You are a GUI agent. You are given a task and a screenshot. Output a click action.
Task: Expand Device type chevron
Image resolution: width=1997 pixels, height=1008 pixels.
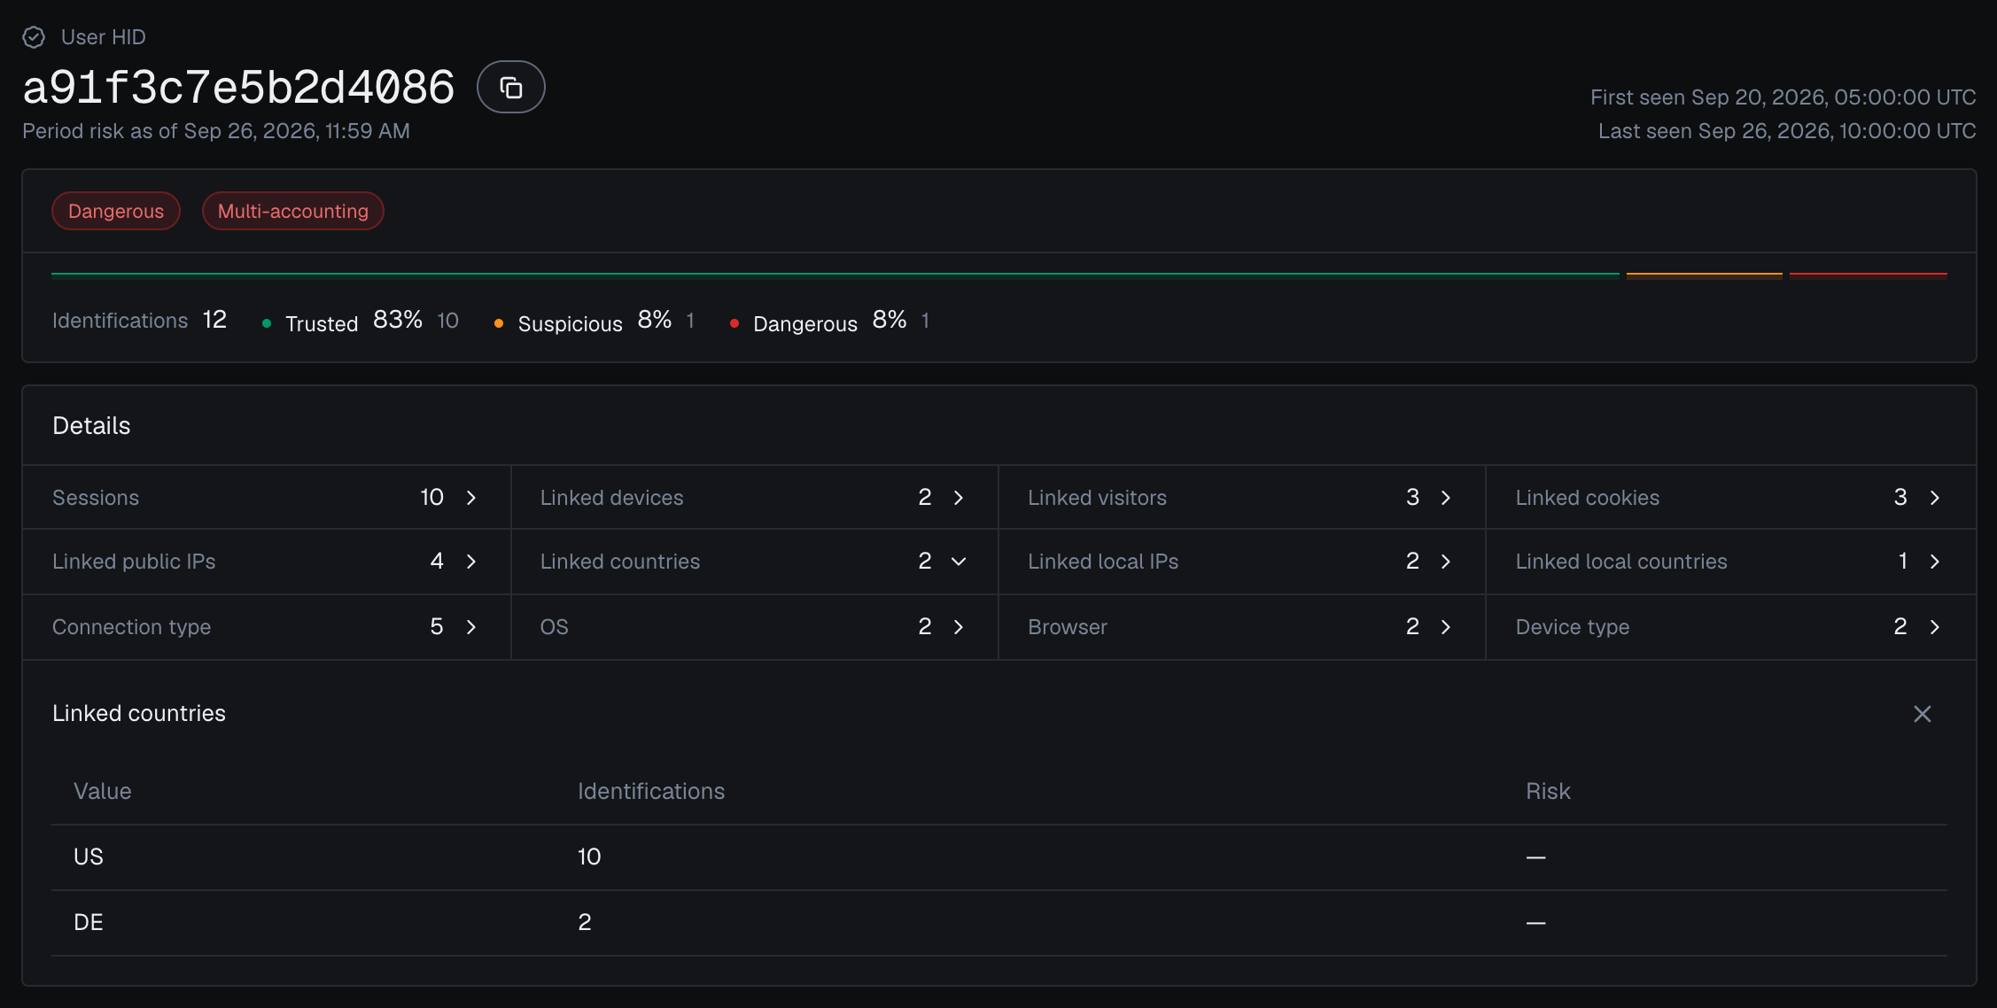[x=1935, y=627]
